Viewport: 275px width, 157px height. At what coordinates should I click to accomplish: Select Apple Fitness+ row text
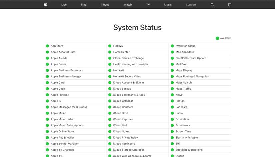point(60,95)
